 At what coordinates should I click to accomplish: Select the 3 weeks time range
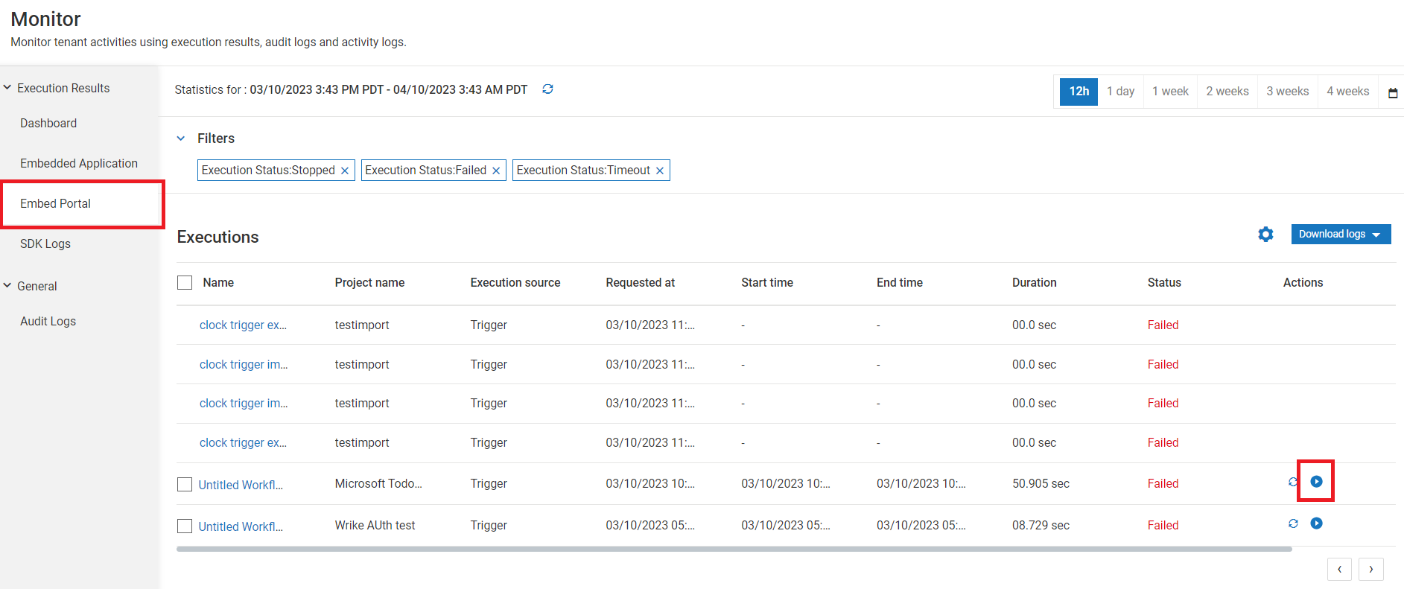click(1287, 92)
